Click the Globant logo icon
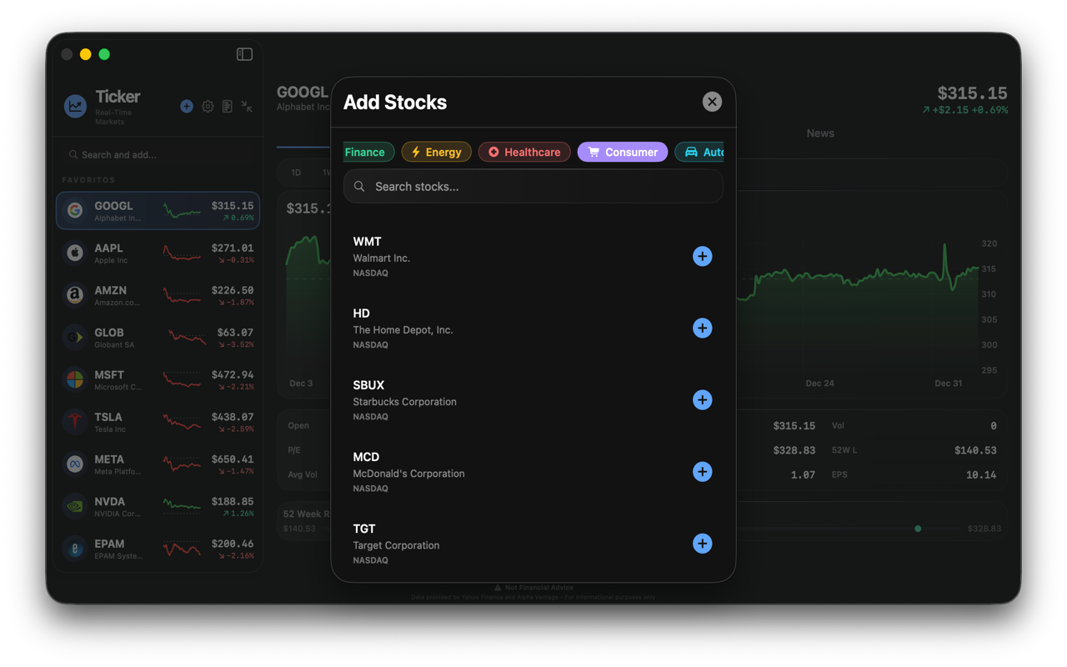Image resolution: width=1067 pixels, height=667 pixels. 75,337
